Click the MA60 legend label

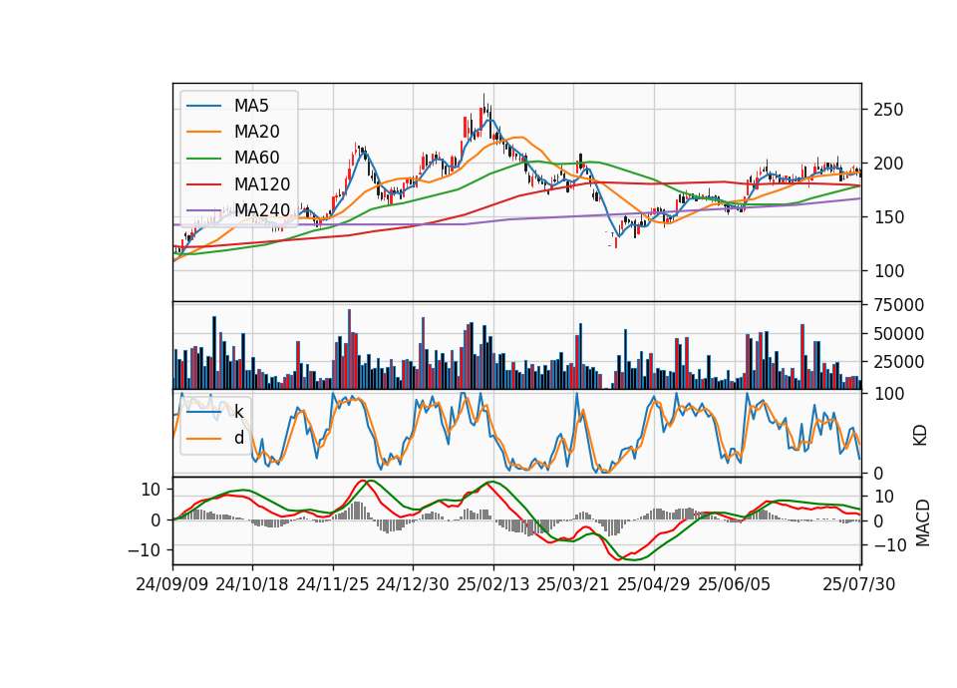tap(256, 159)
